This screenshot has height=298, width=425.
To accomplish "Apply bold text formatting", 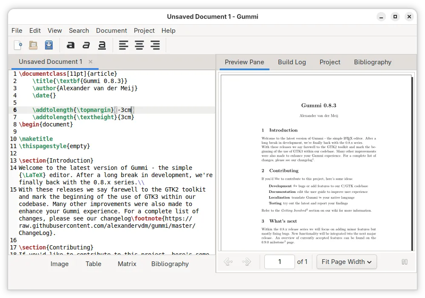I will (x=71, y=45).
